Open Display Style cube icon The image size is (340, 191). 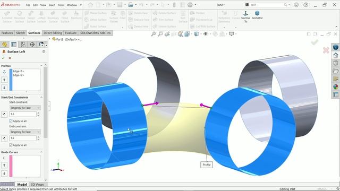tap(197, 34)
